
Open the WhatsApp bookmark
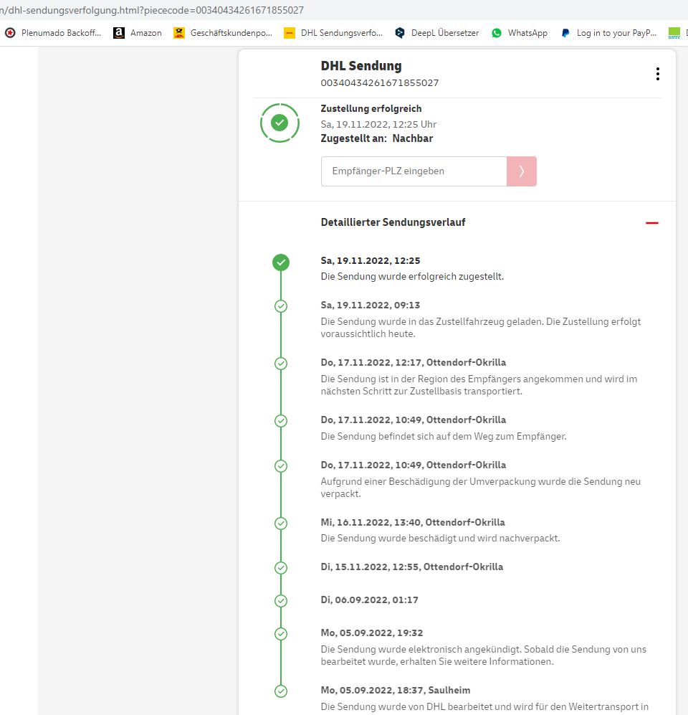pyautogui.click(x=520, y=33)
